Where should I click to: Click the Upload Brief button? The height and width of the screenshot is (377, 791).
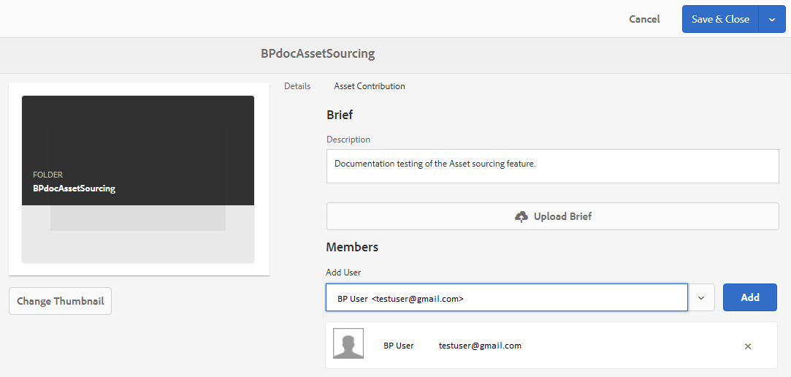click(x=552, y=216)
